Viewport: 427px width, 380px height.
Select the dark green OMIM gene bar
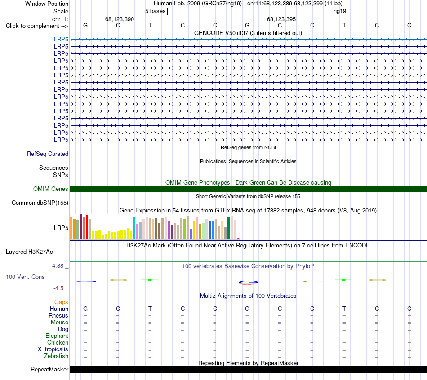[248, 189]
